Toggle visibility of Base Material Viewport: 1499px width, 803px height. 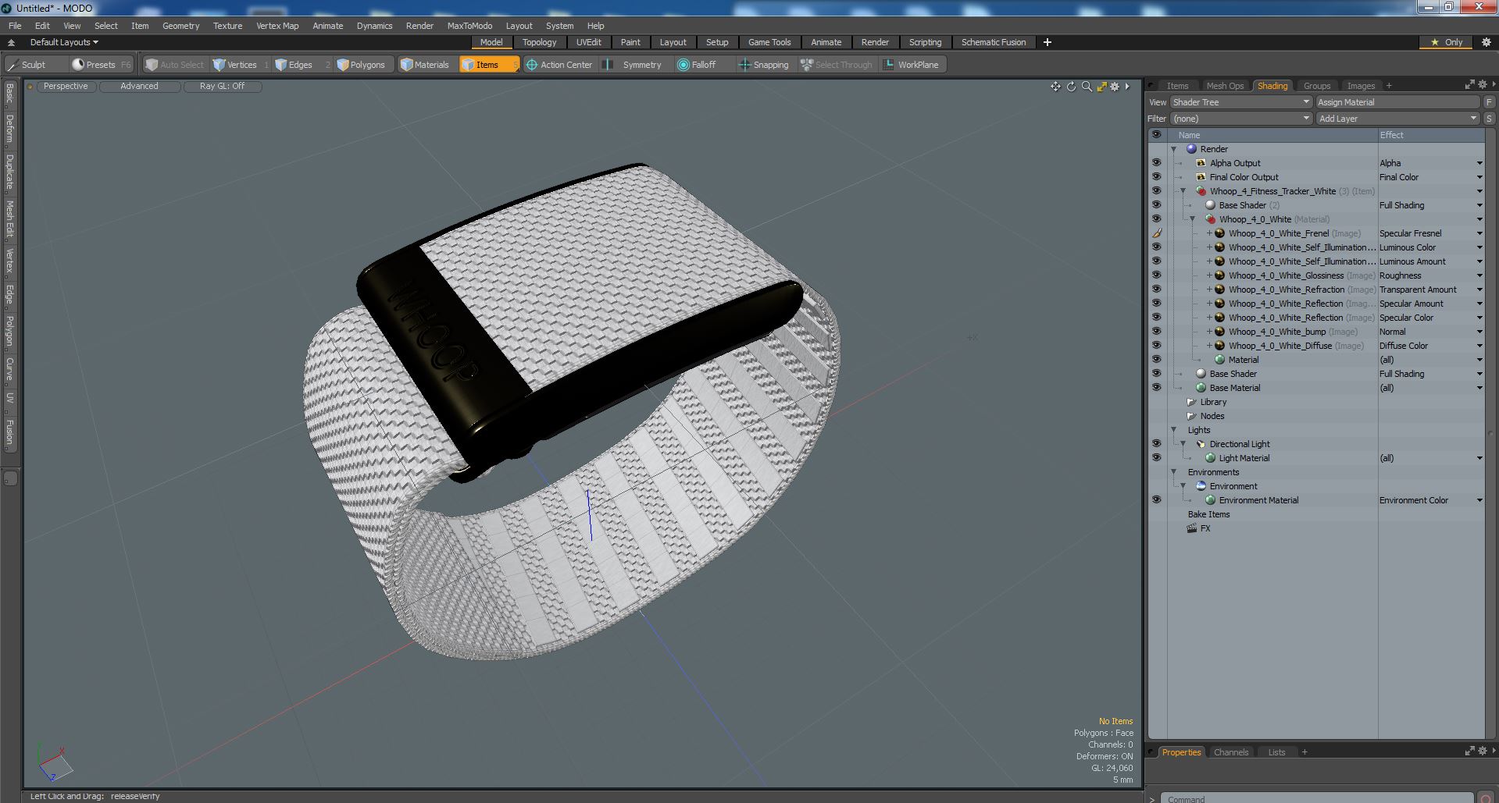click(x=1156, y=388)
